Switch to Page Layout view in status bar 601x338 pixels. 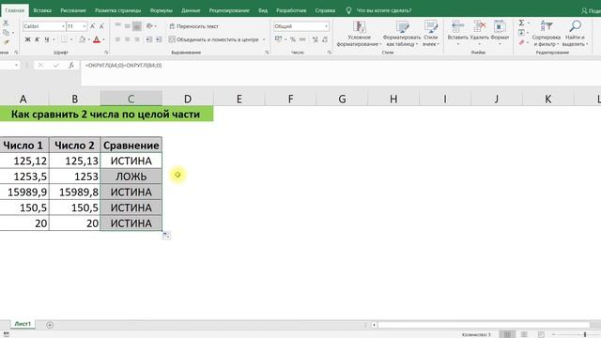(524, 334)
